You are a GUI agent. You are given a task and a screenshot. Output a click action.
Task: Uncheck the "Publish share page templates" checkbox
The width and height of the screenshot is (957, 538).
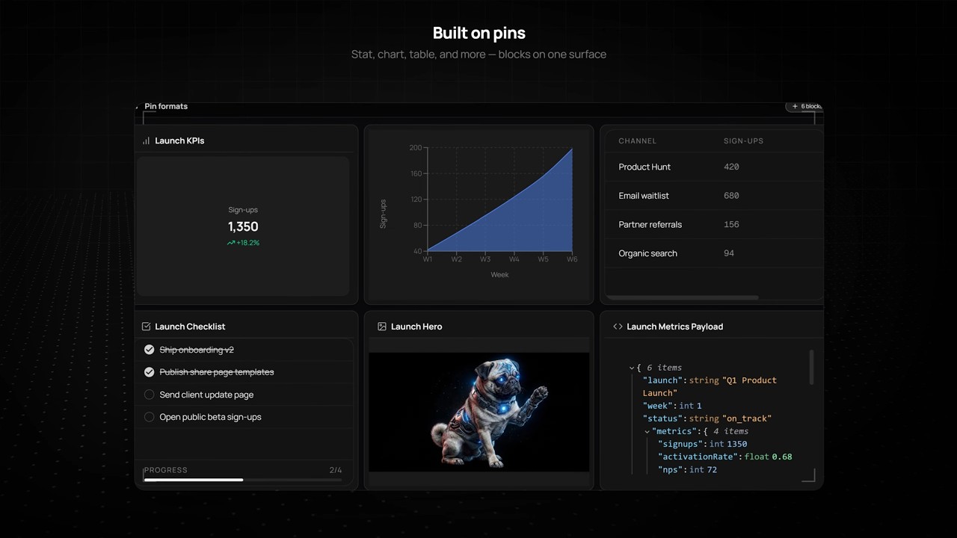(149, 372)
